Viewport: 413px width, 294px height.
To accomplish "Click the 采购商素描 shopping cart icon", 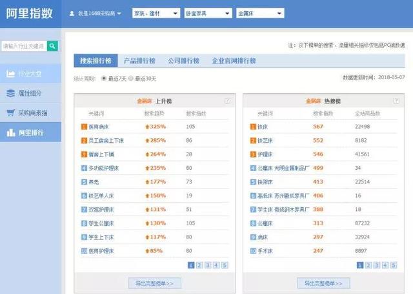I will [x=10, y=113].
